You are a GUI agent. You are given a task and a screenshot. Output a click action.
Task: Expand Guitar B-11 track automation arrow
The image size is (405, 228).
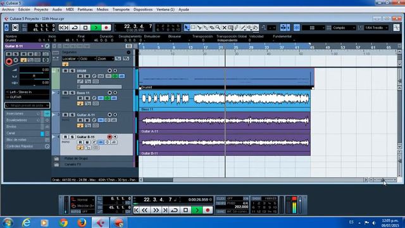tap(54, 137)
